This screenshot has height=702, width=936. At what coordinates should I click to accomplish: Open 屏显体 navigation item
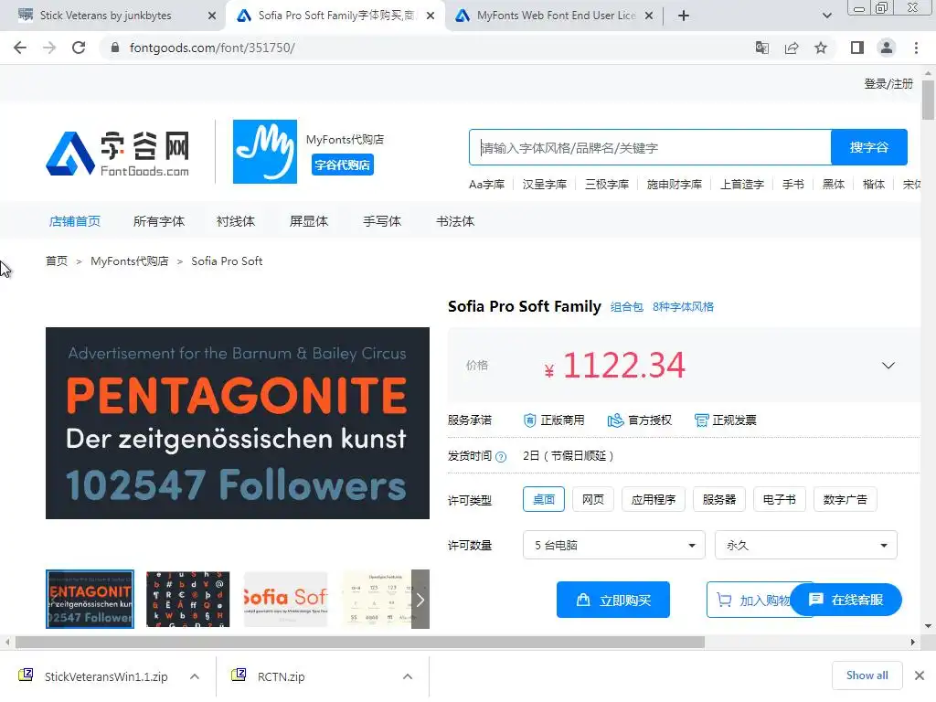(x=309, y=221)
